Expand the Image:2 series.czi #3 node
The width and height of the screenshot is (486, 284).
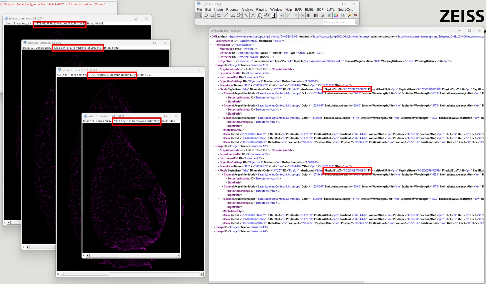pos(212,227)
